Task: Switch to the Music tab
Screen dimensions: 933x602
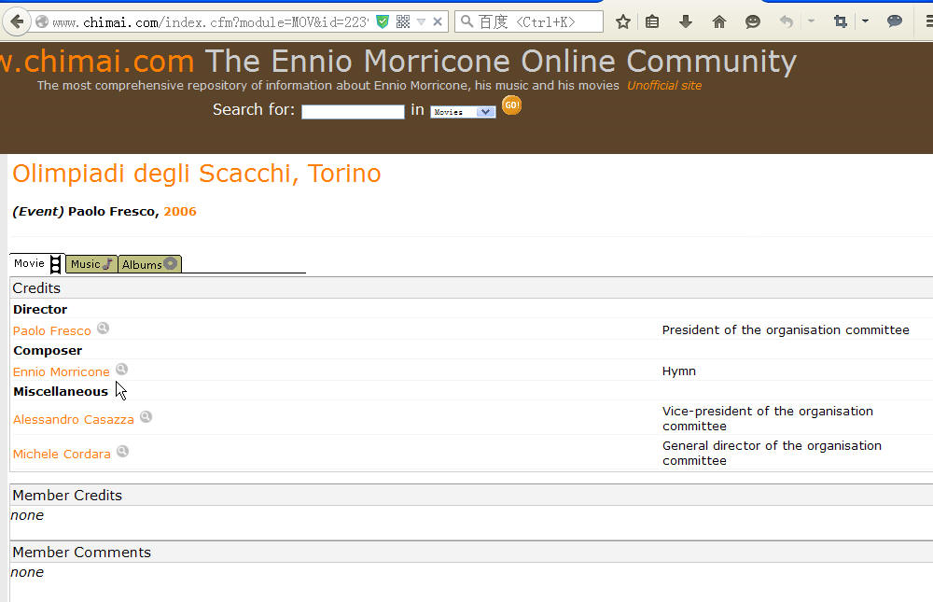Action: click(x=91, y=264)
